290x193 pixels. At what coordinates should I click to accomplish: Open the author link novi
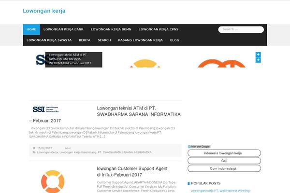pos(68,148)
